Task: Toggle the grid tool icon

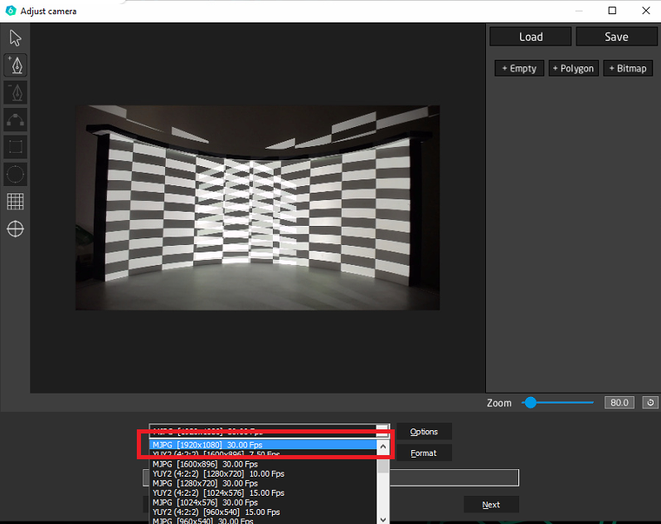Action: point(15,202)
